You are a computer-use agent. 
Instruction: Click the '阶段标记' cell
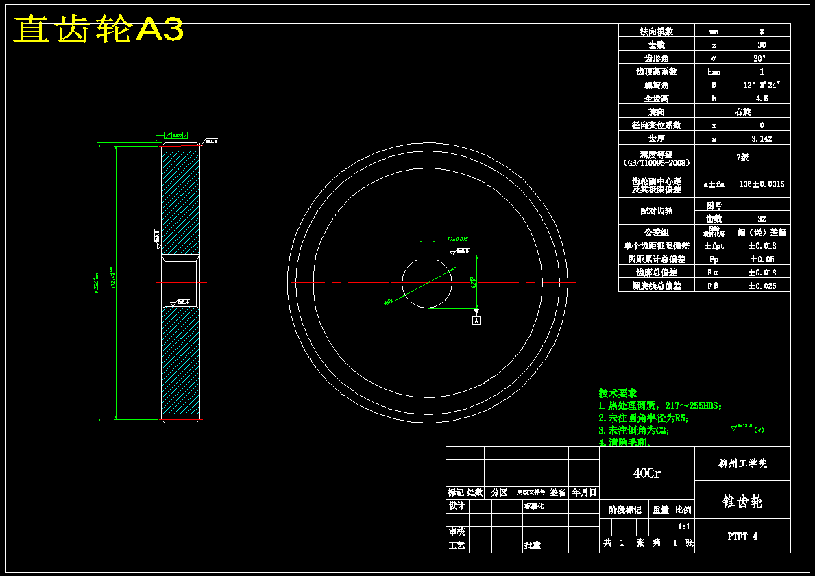click(625, 510)
